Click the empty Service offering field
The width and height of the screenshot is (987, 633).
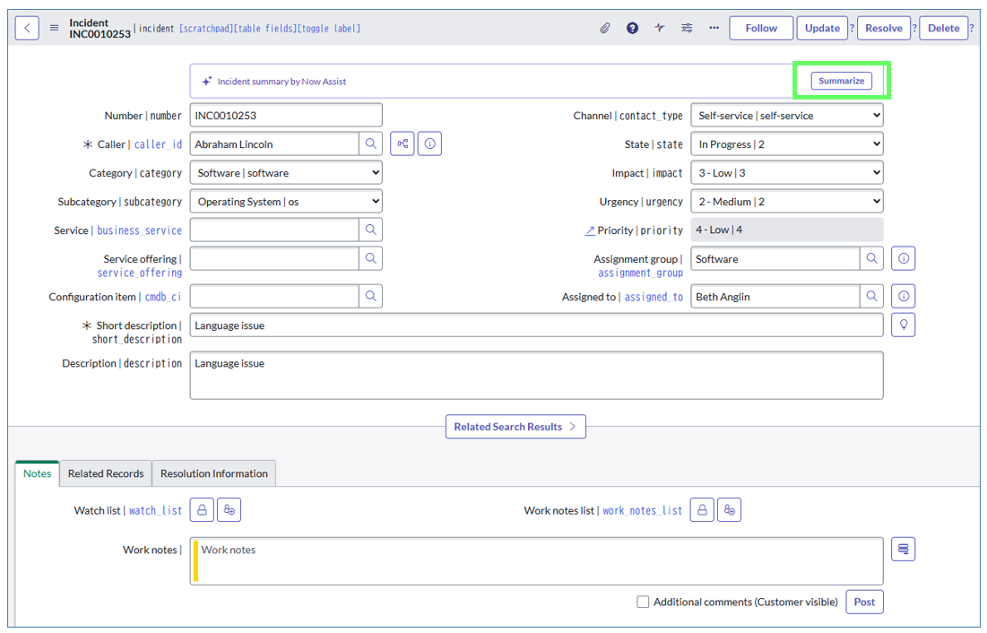pyautogui.click(x=274, y=258)
